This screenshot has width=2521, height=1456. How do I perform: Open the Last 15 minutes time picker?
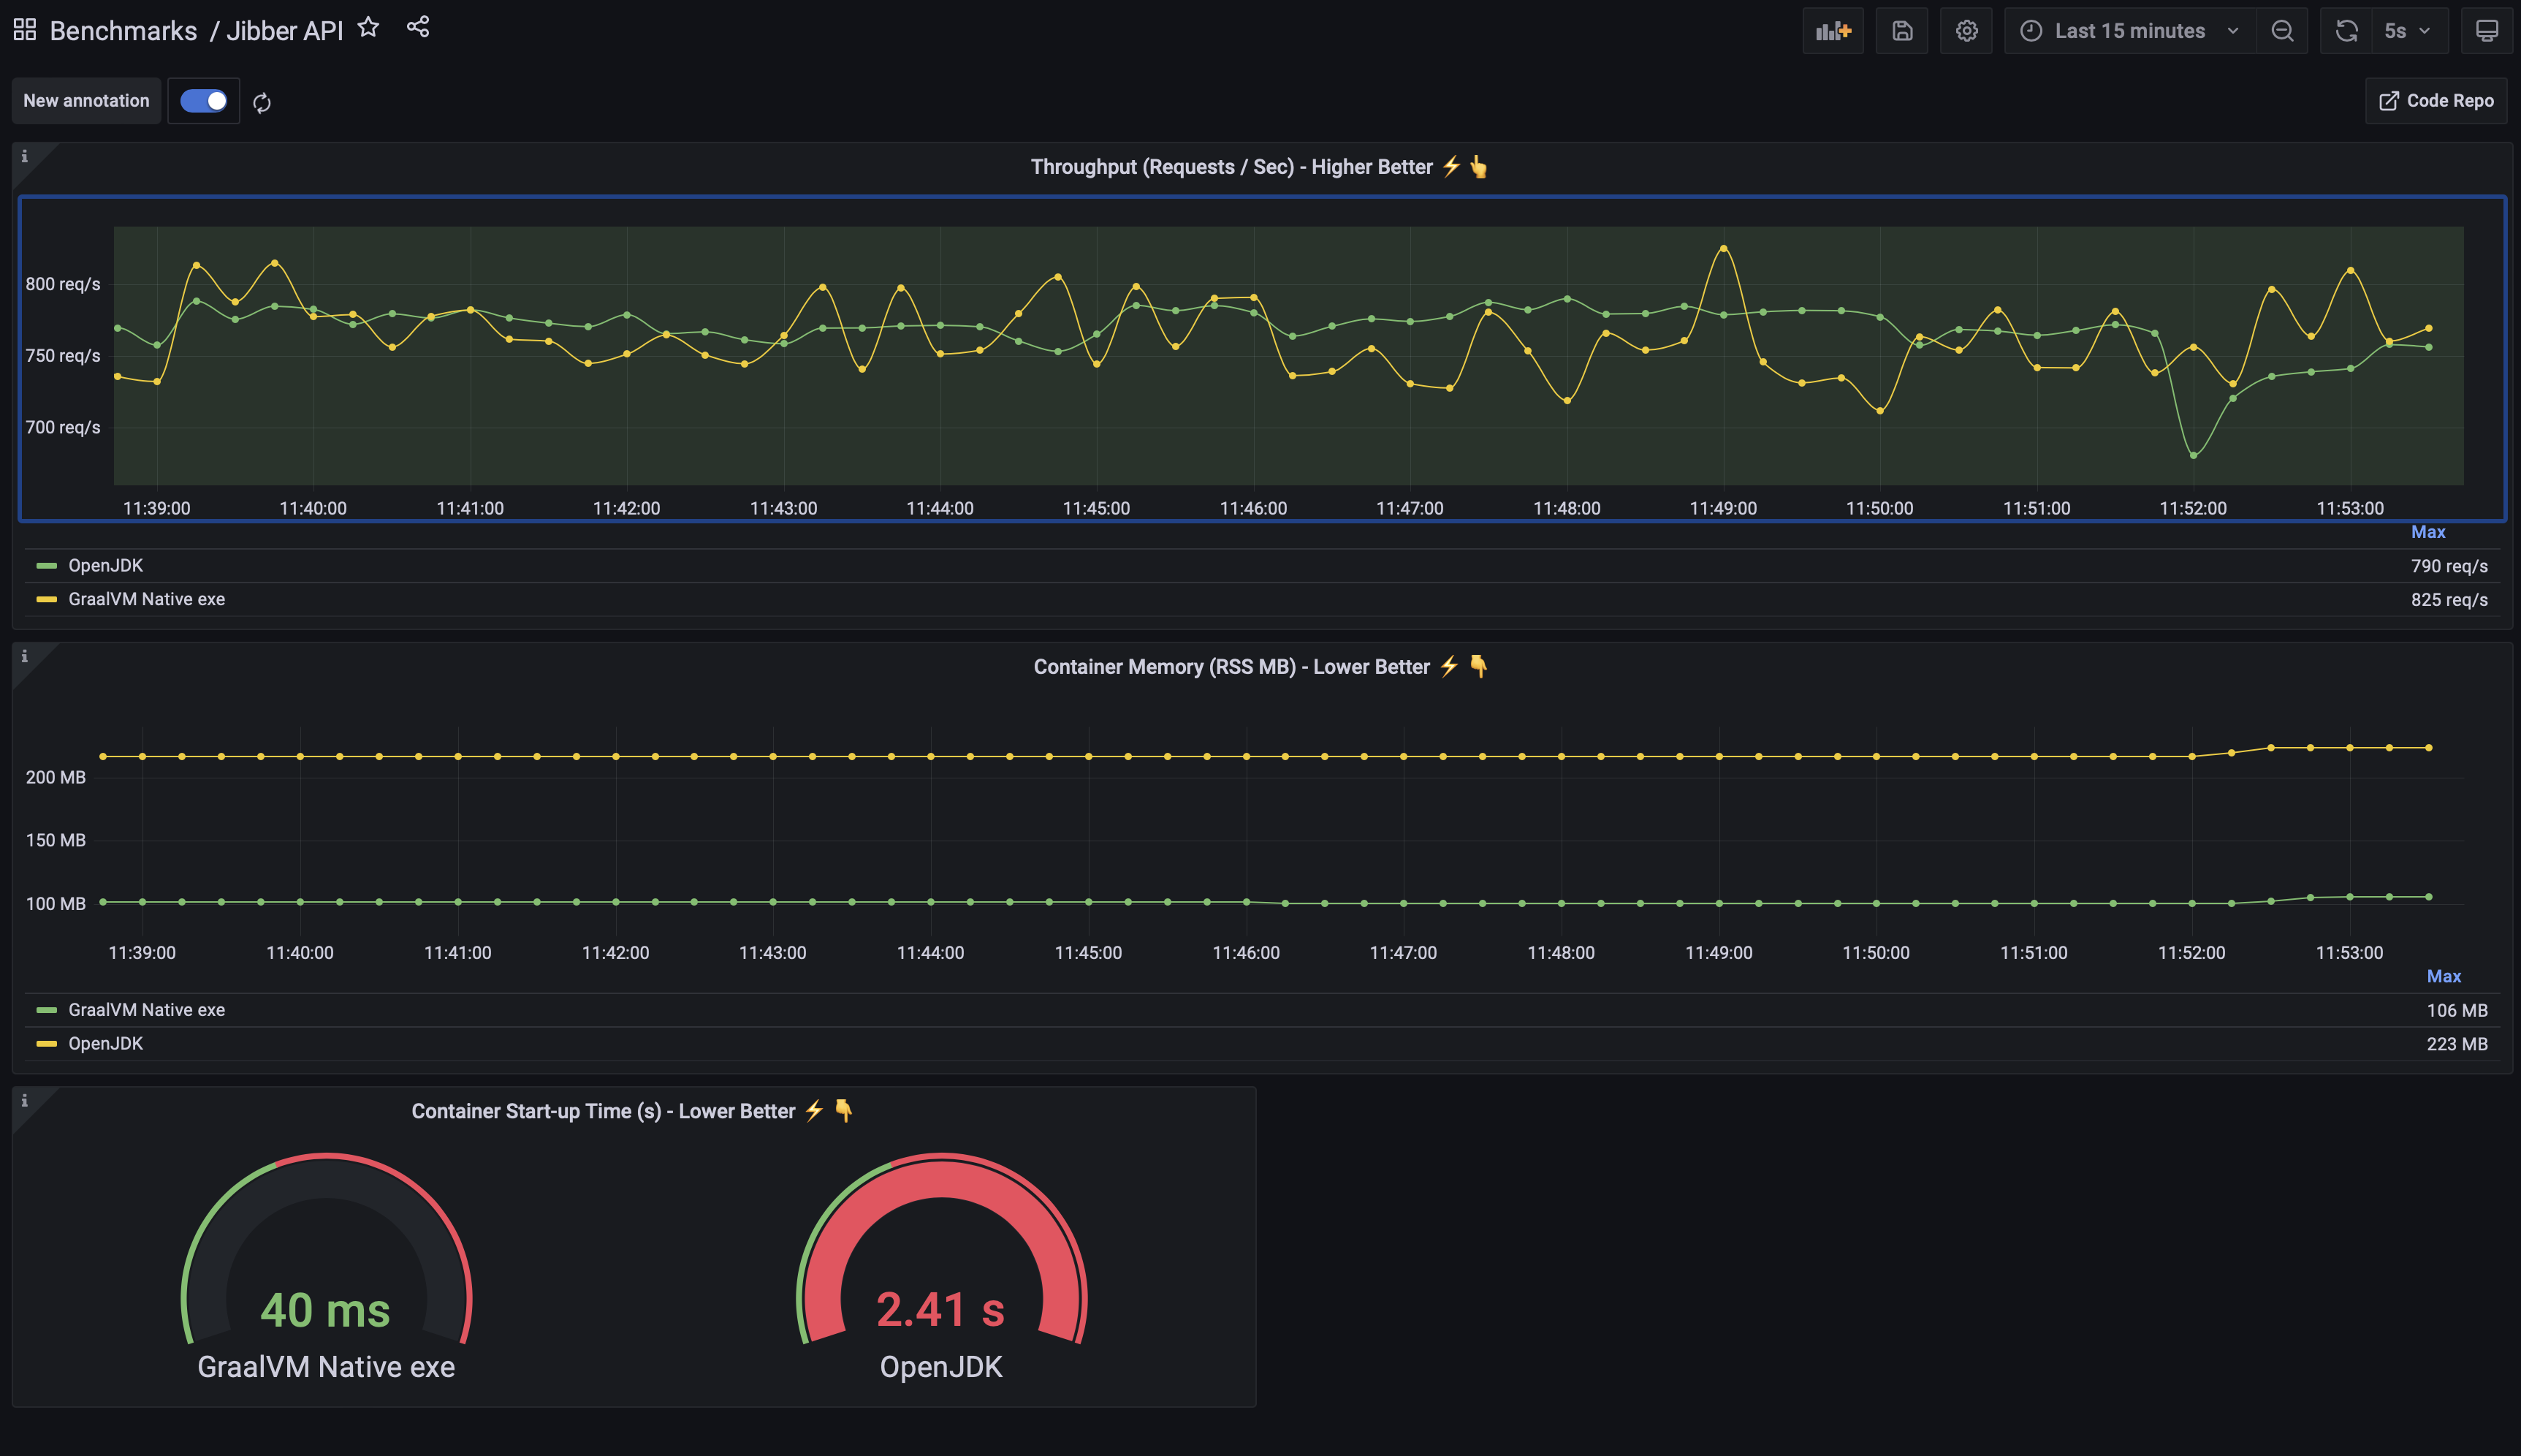2129,31
